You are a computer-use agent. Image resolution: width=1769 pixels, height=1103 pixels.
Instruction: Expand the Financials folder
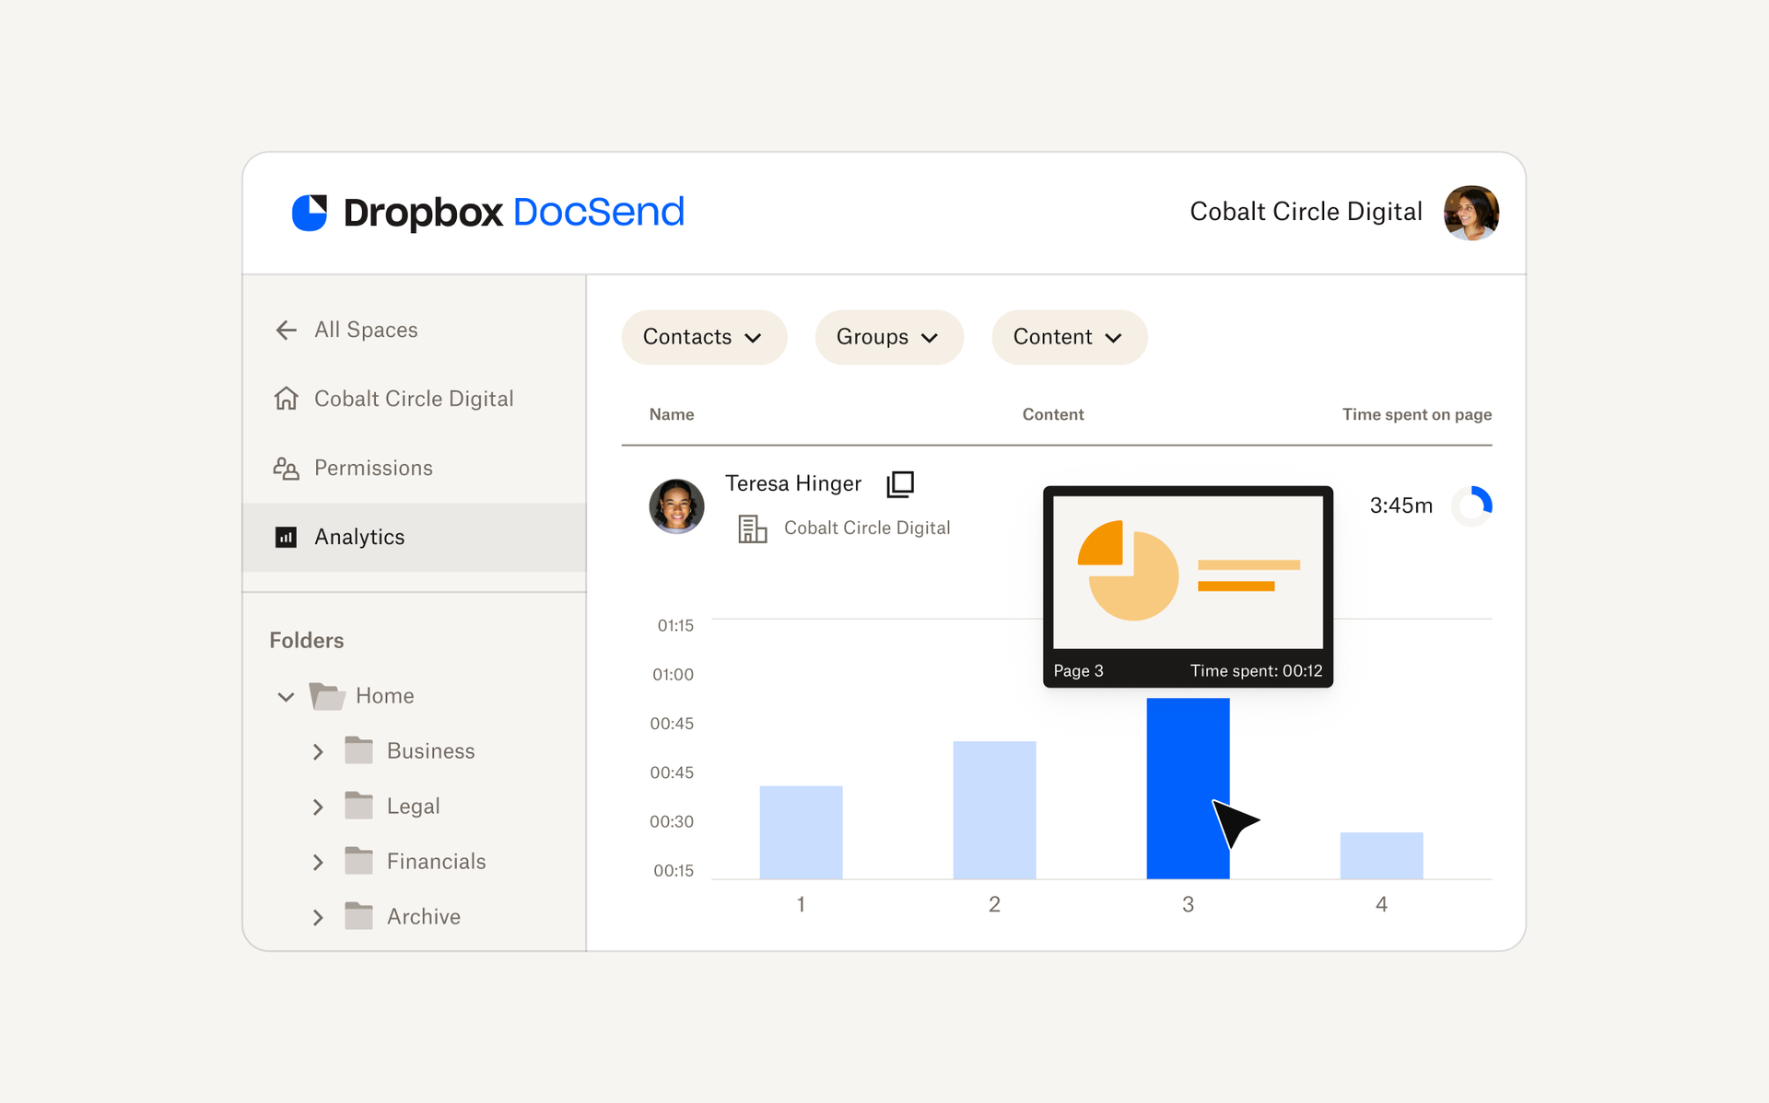[x=319, y=861]
